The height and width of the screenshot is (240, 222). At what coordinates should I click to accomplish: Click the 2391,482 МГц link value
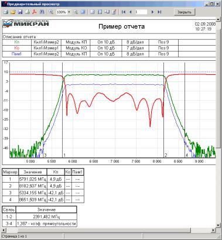[x=46, y=217]
